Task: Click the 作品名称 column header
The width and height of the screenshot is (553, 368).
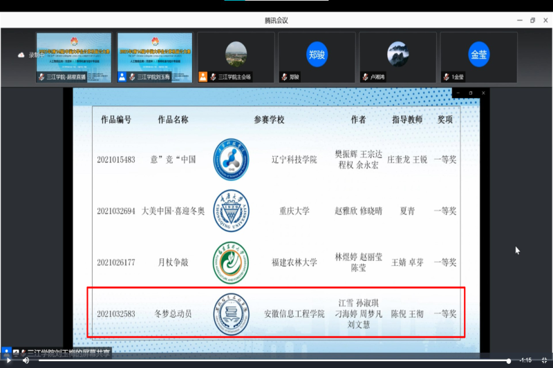Action: click(173, 120)
